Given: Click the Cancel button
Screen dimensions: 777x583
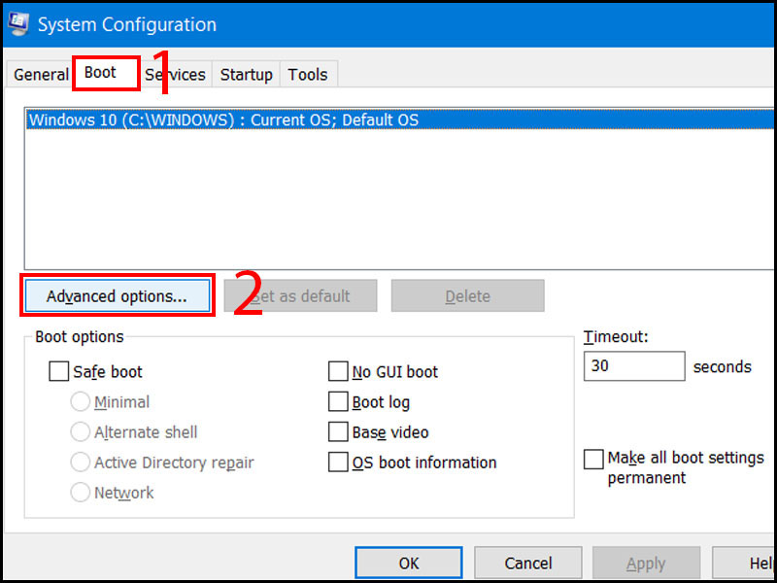Looking at the screenshot, I should (x=527, y=563).
